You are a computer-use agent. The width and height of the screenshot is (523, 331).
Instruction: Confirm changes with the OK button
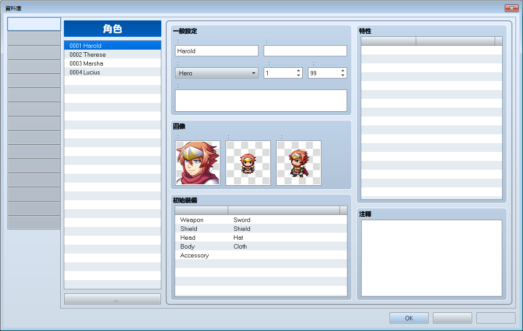pos(409,318)
